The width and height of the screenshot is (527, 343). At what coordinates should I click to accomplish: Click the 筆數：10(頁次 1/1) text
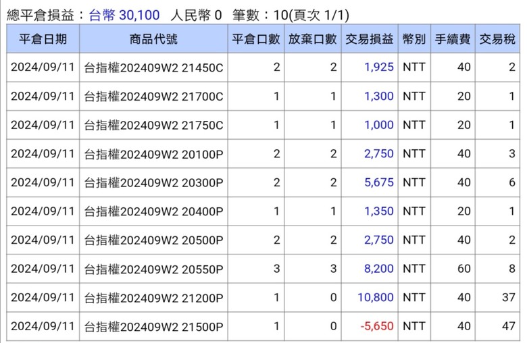tap(291, 15)
